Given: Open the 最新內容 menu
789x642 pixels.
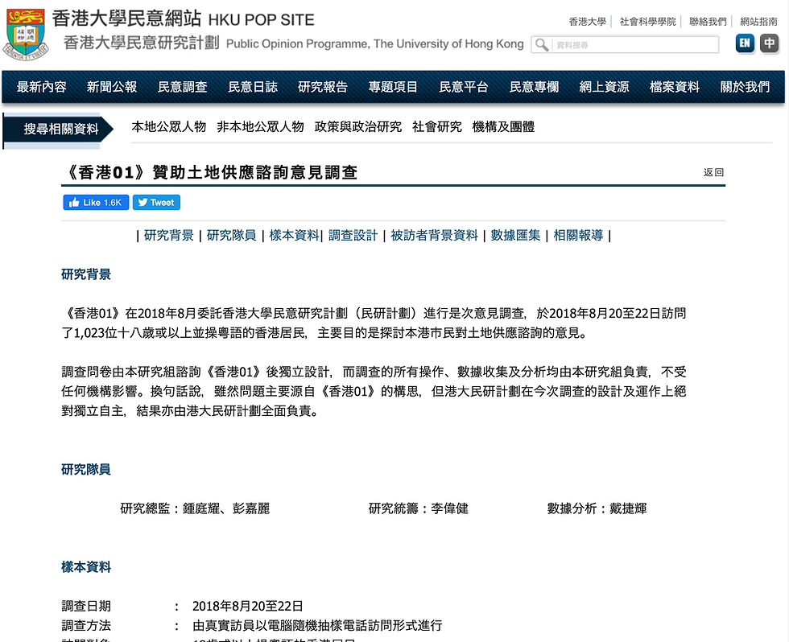Looking at the screenshot, I should point(42,87).
